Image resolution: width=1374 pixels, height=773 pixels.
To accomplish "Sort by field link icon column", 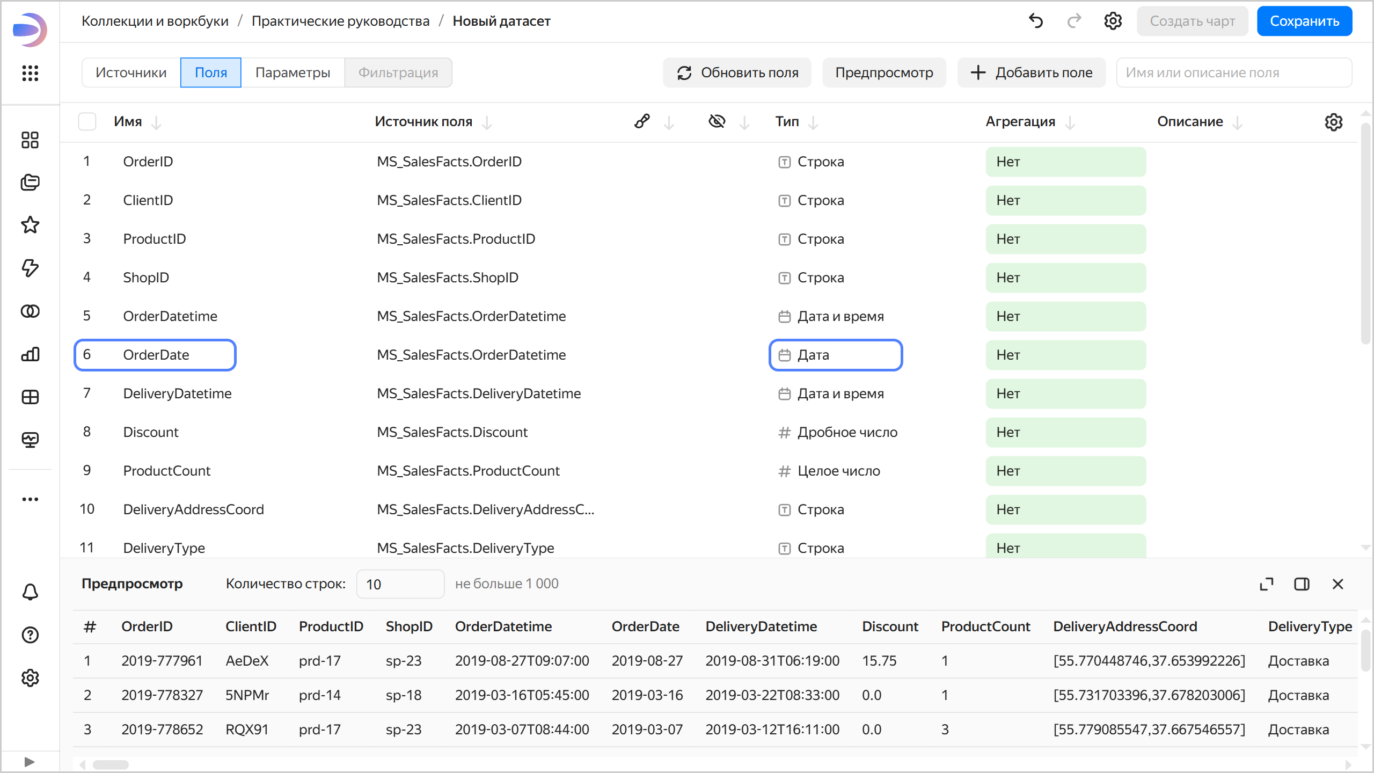I will point(642,122).
